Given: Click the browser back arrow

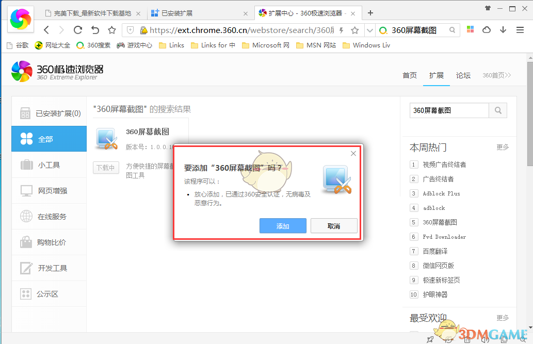Looking at the screenshot, I should 46,30.
